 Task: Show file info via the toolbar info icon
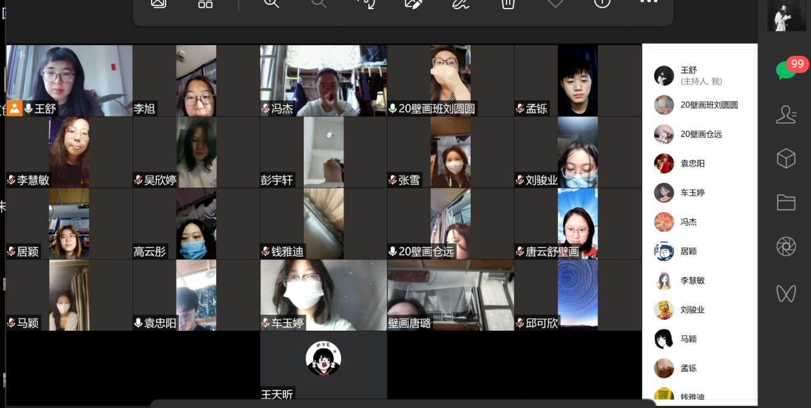(x=602, y=3)
